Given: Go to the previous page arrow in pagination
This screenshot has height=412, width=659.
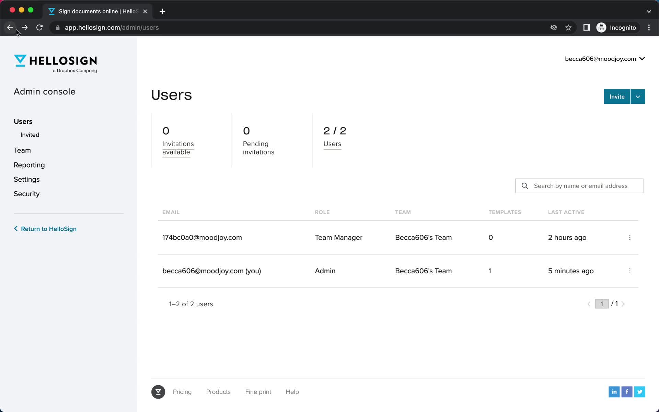Looking at the screenshot, I should 589,304.
